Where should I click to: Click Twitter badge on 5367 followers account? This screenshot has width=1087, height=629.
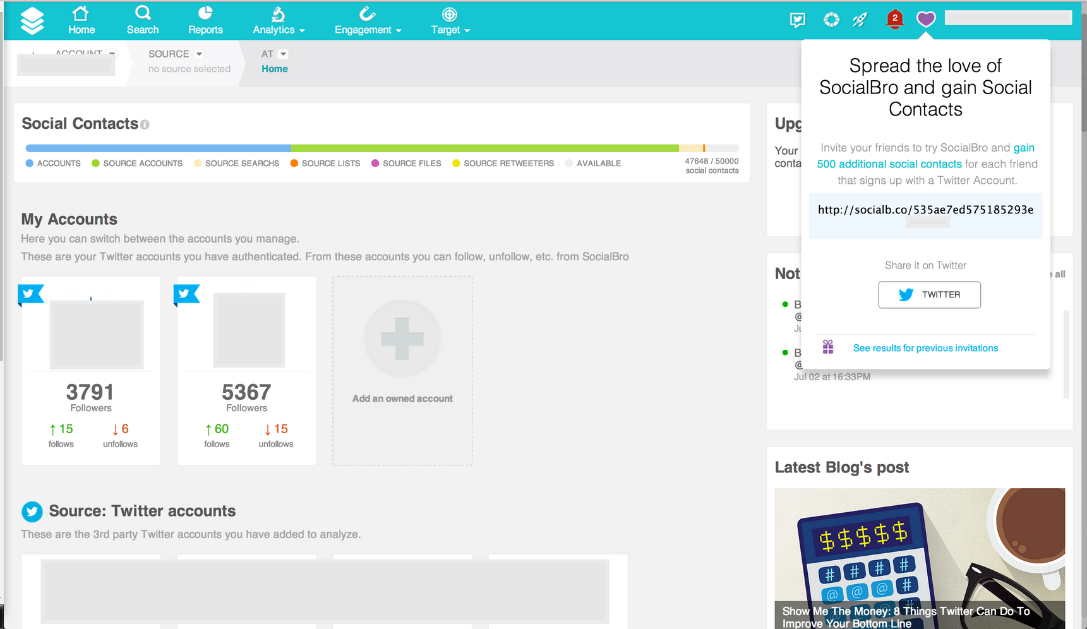(186, 294)
